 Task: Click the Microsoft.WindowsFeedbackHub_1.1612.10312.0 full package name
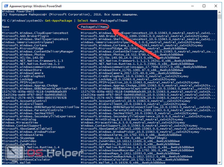(x=136, y=156)
